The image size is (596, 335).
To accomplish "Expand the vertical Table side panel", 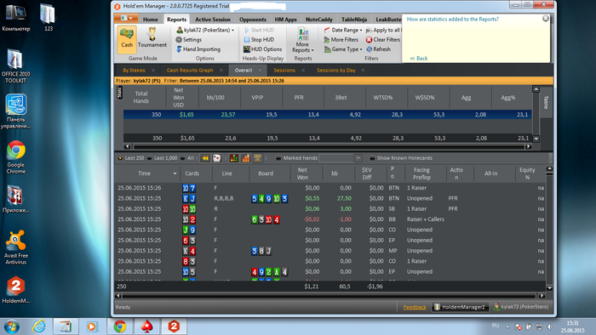I will pyautogui.click(x=546, y=102).
